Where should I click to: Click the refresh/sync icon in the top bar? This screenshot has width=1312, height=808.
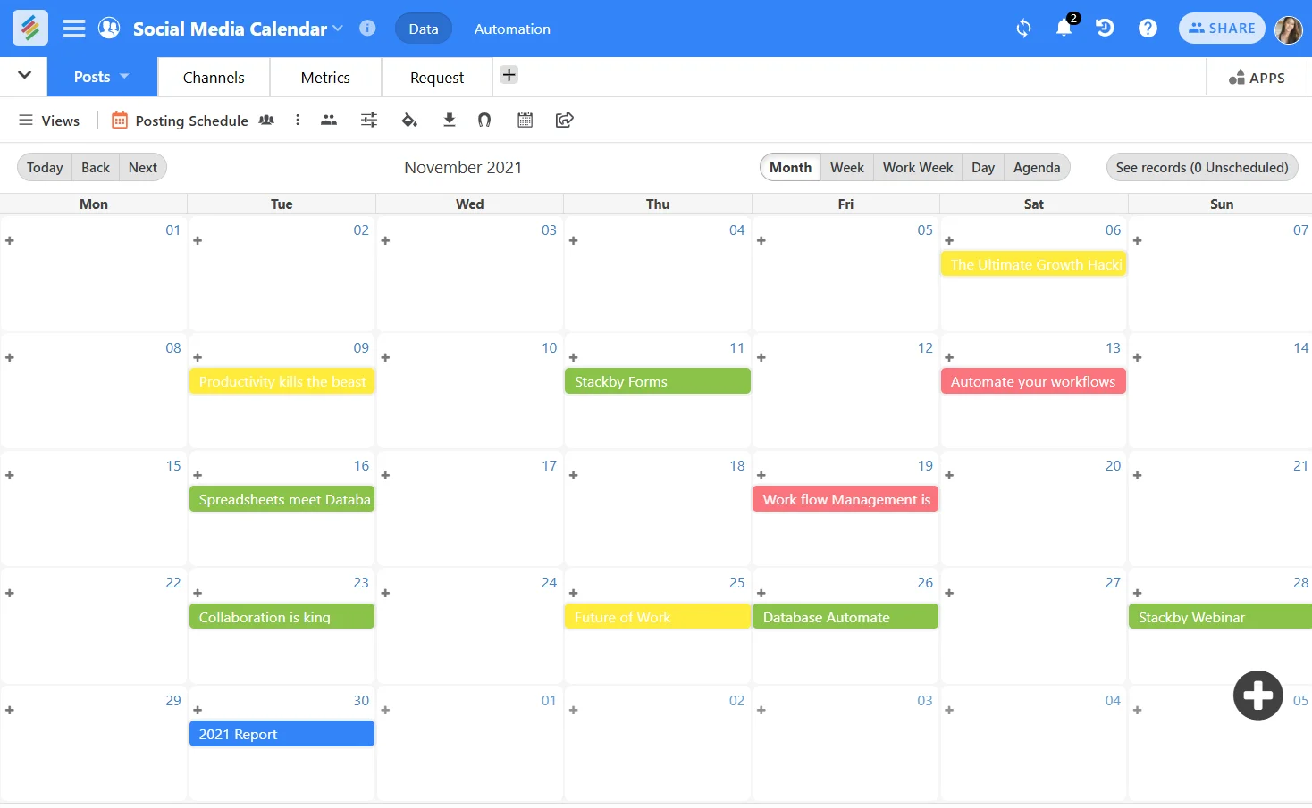(1022, 28)
